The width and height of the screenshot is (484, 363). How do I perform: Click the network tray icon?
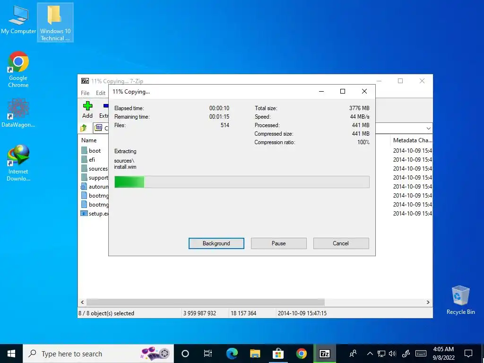pos(381,354)
